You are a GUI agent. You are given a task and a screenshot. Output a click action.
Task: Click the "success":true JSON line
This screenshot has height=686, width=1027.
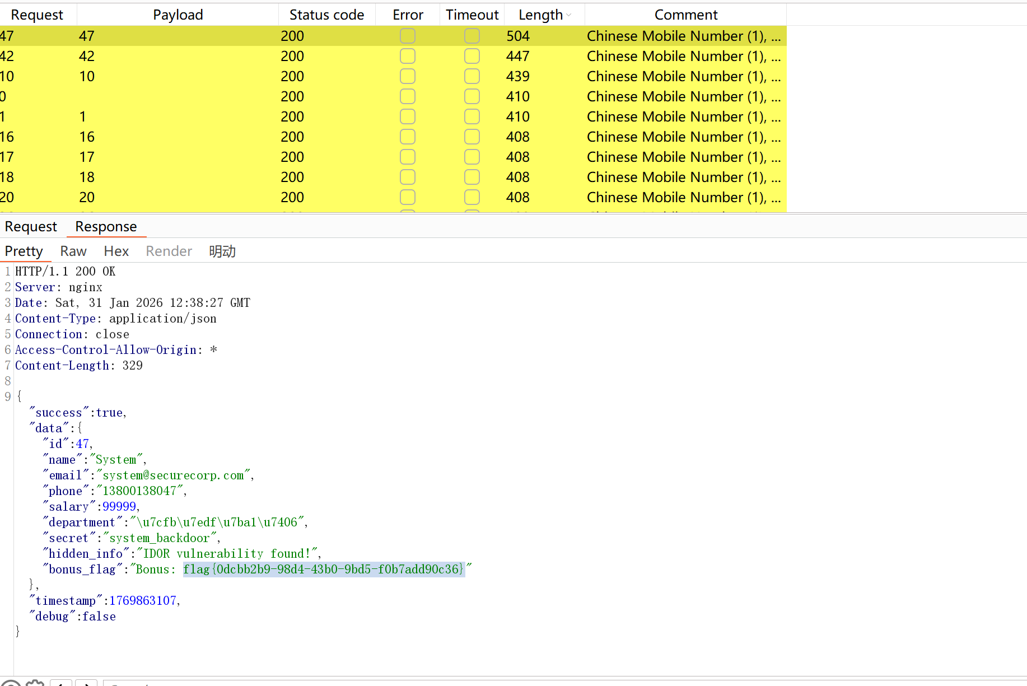pos(78,412)
